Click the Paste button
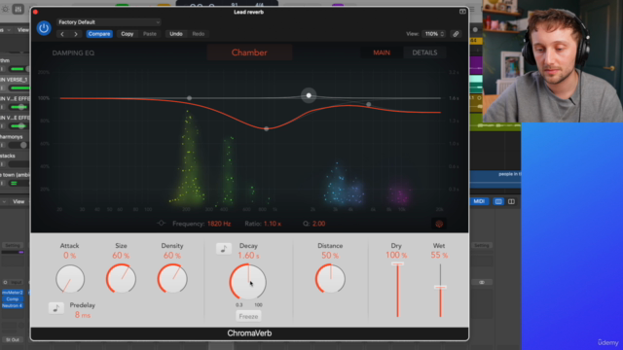Screen dimensions: 623x350 (x=150, y=34)
